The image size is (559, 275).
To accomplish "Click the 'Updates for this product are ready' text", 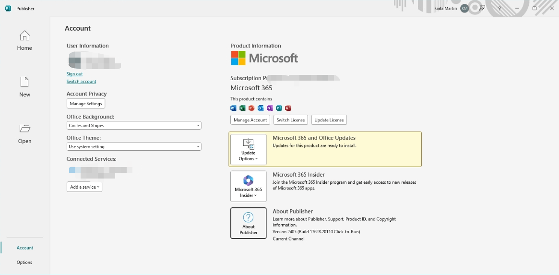I will pos(314,145).
